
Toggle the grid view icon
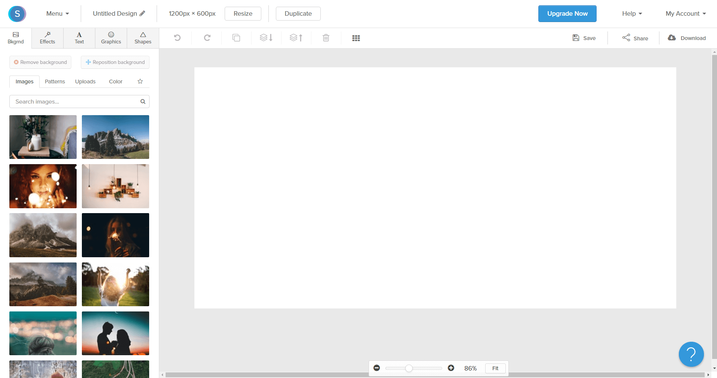click(x=356, y=38)
